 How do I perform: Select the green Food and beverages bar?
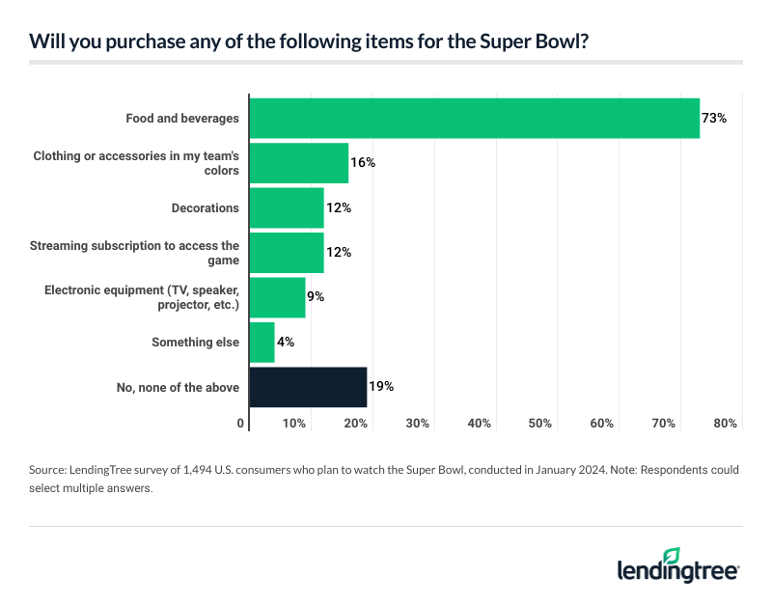coord(474,119)
